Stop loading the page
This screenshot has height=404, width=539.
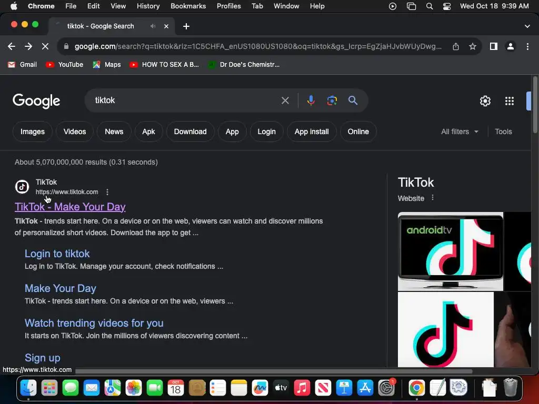click(x=45, y=46)
